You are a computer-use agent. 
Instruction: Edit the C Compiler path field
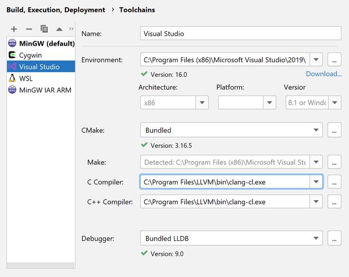(x=225, y=182)
